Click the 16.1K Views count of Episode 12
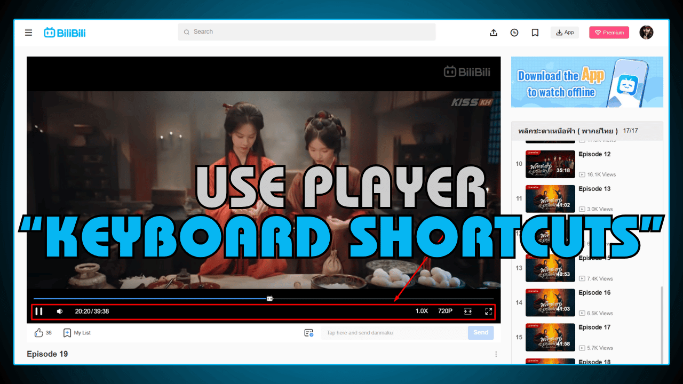683x384 pixels. pos(597,174)
